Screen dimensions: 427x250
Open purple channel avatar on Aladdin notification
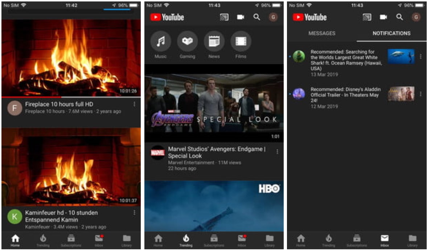click(299, 94)
